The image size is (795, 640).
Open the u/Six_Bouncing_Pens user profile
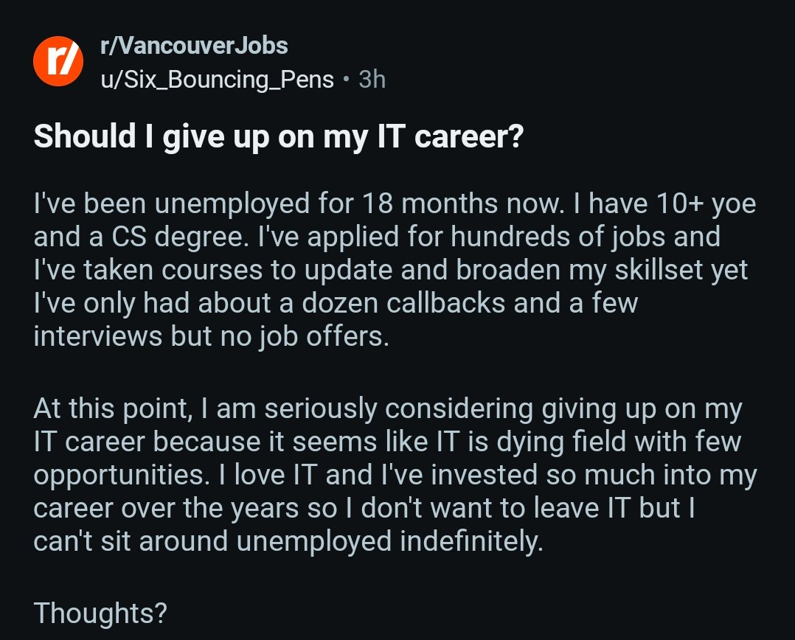pos(217,79)
